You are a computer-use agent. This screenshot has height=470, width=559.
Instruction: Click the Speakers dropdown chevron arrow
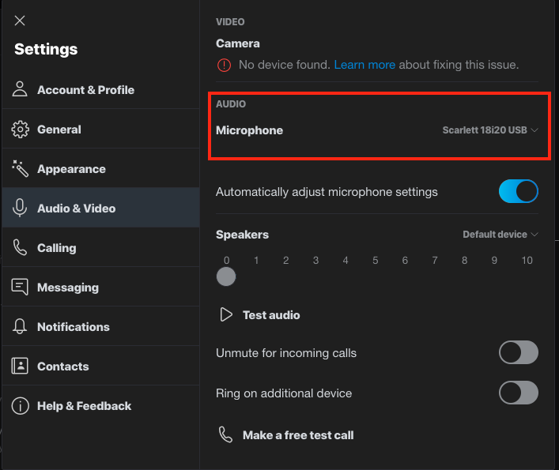534,235
